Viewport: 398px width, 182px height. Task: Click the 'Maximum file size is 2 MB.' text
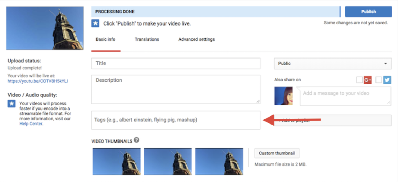pyautogui.click(x=281, y=164)
